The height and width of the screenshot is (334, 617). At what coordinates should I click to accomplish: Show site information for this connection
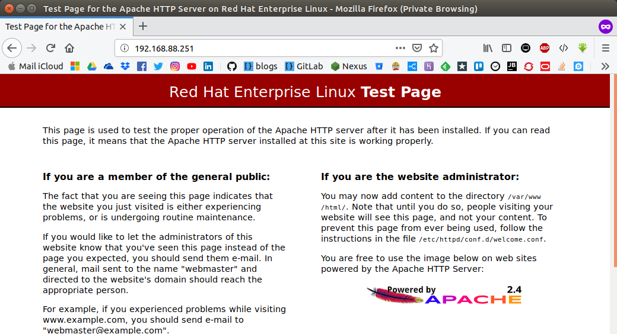(x=125, y=48)
